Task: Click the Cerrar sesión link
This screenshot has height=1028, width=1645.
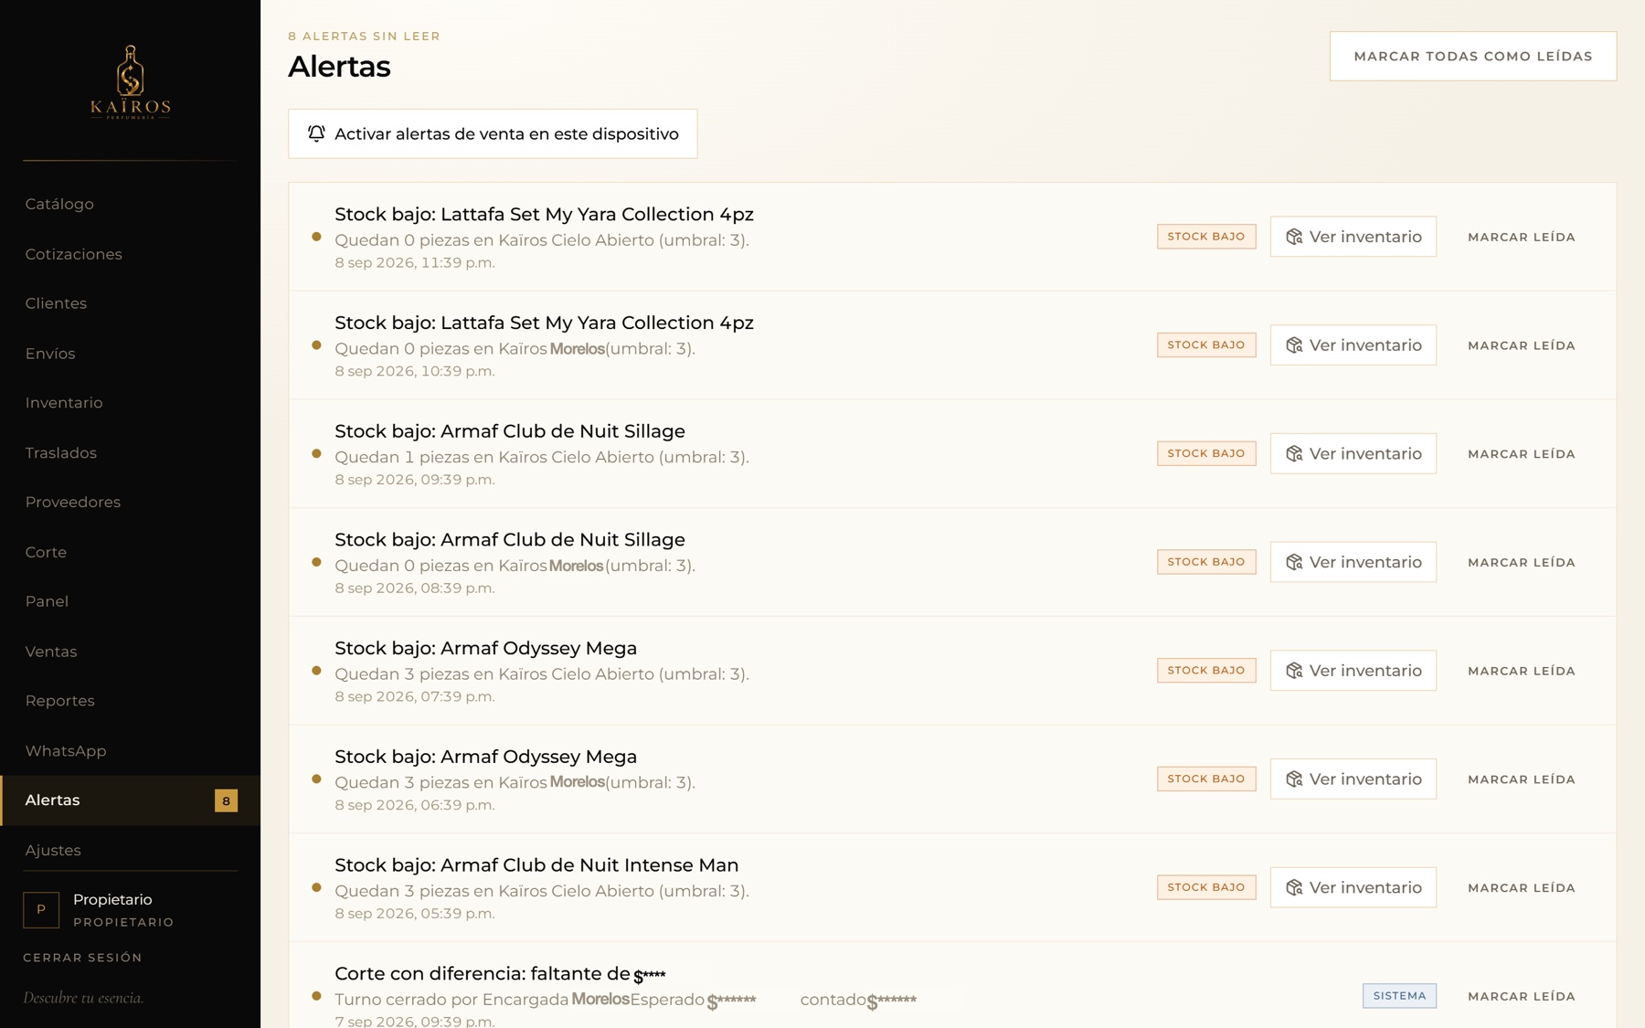Action: click(82, 958)
